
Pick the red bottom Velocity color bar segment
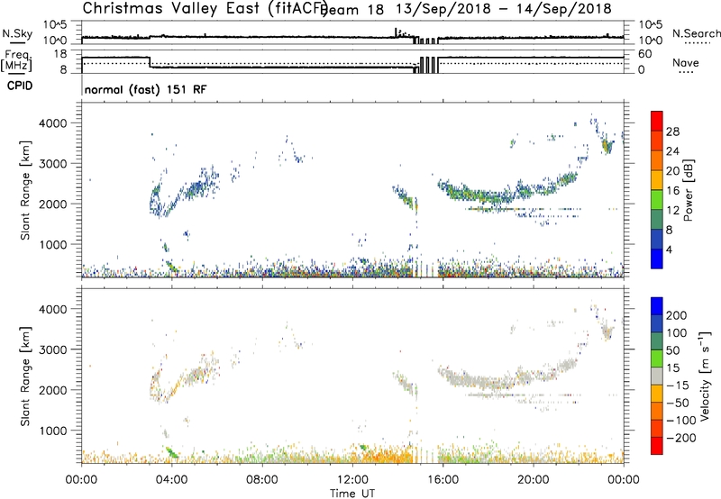point(657,446)
